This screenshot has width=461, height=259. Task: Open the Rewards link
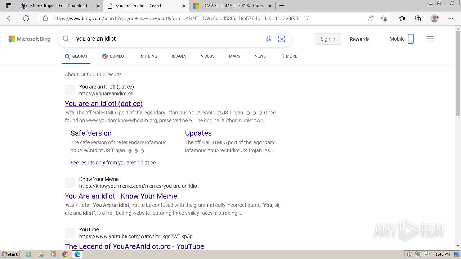[359, 39]
